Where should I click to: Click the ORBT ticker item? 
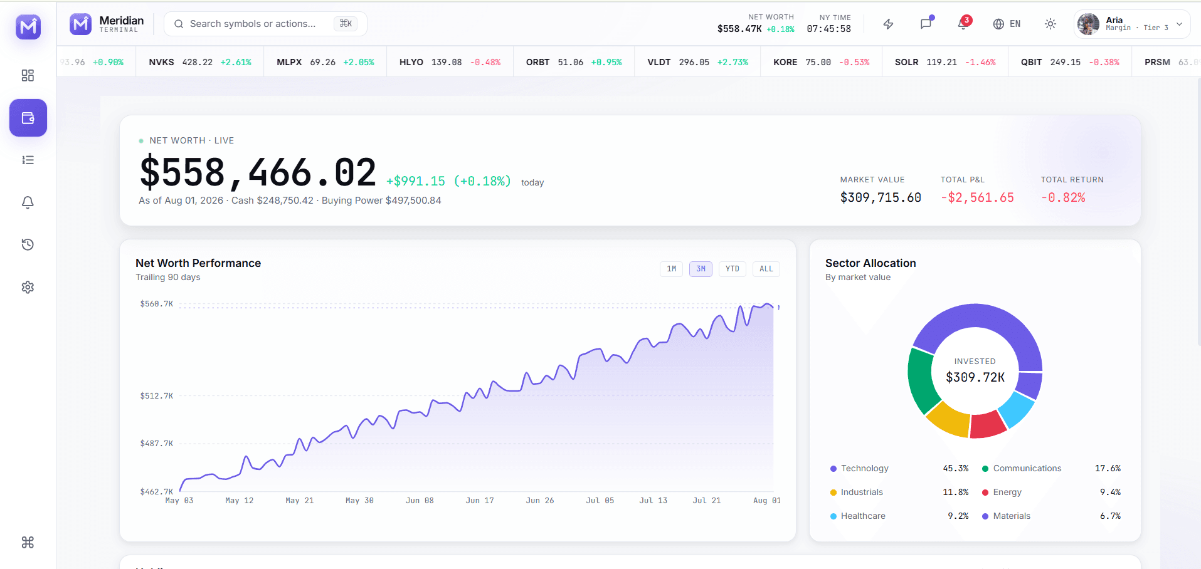click(574, 62)
